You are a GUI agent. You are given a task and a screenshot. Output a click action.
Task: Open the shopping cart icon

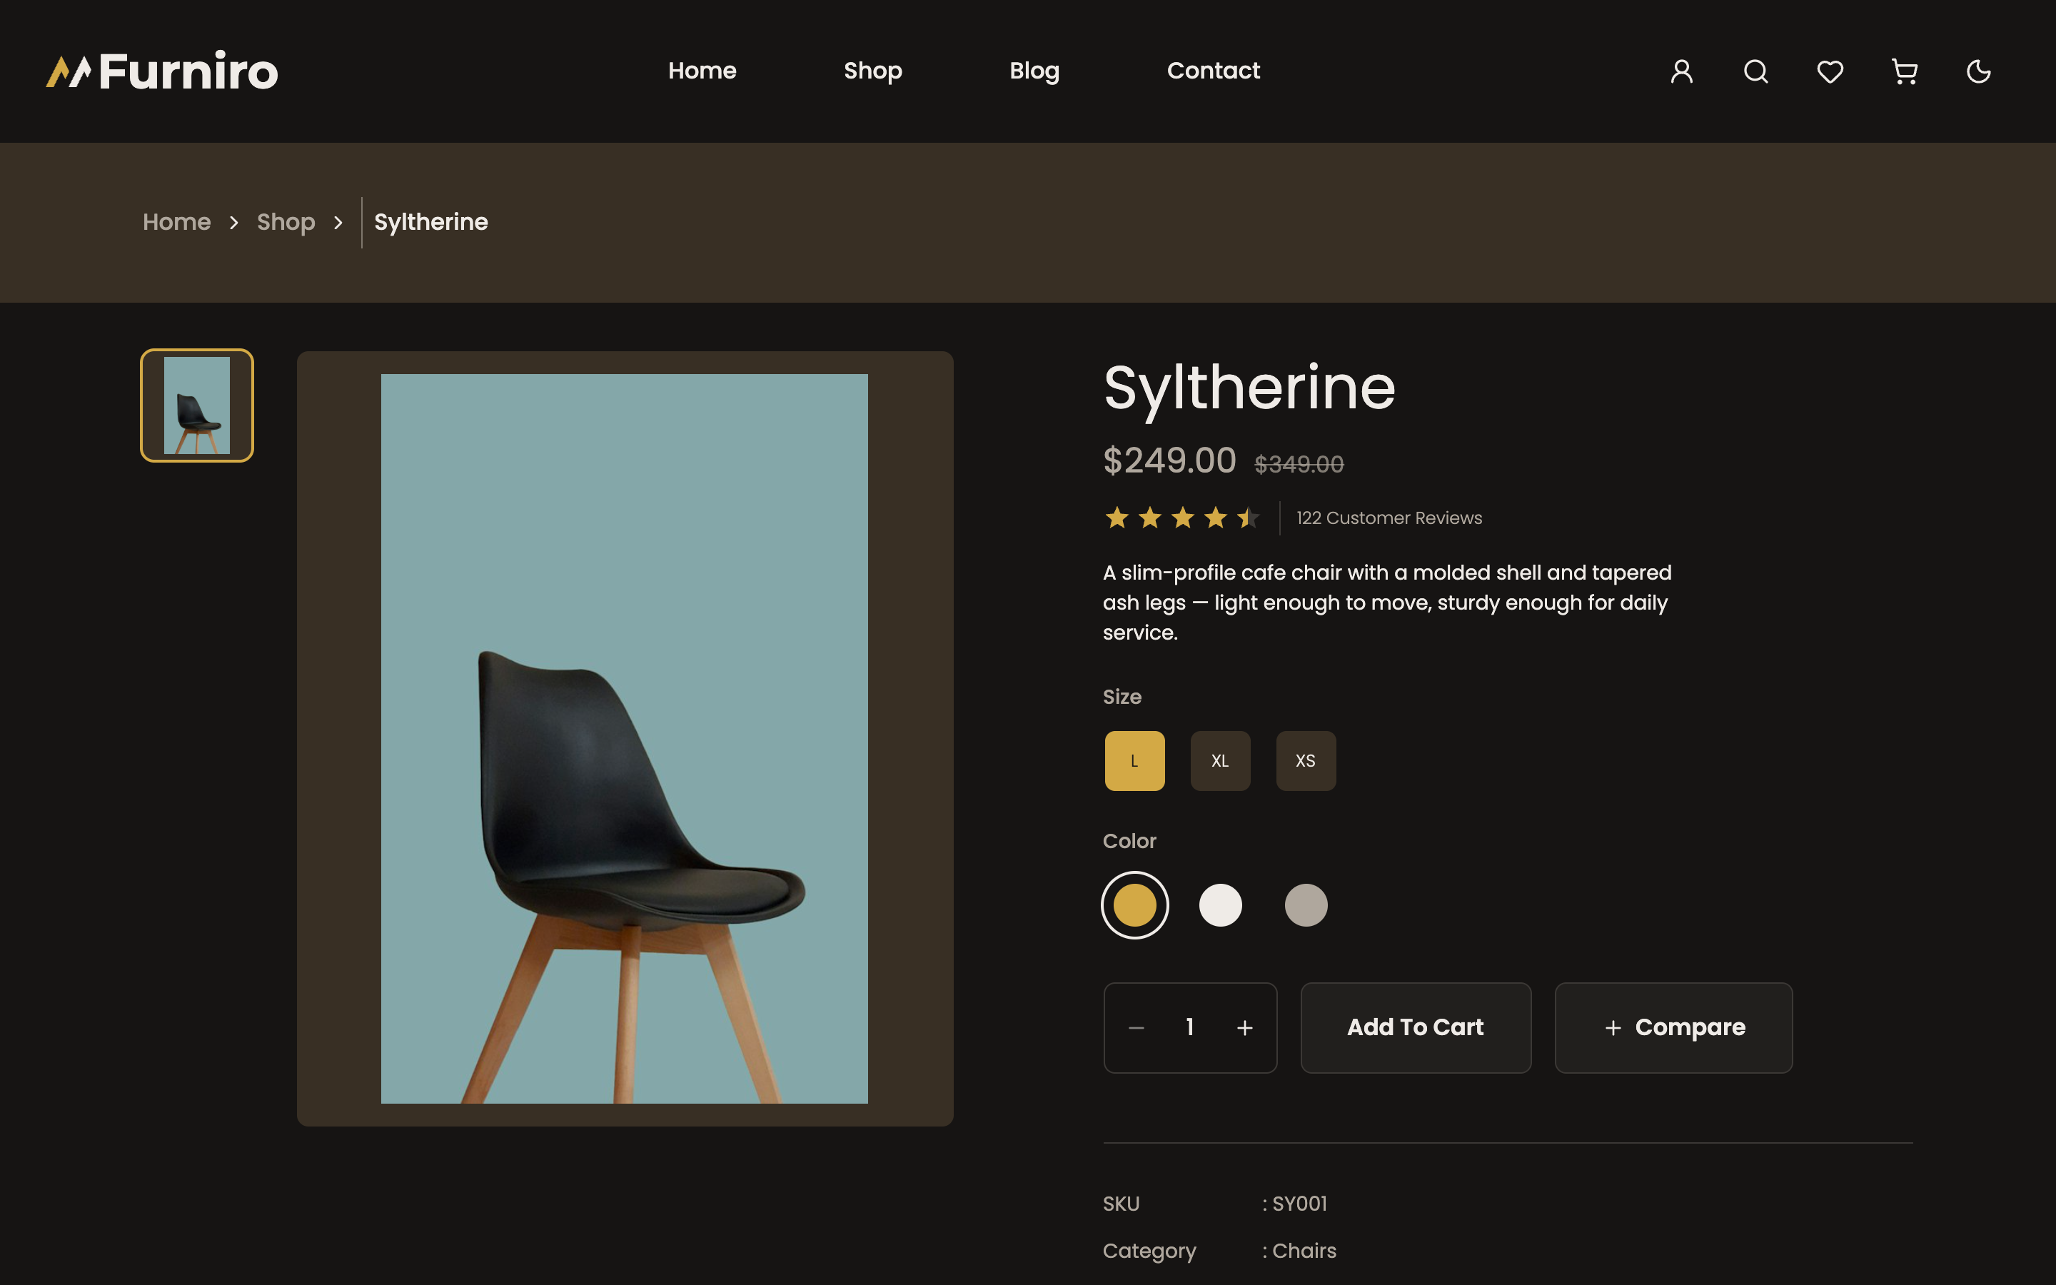click(x=1904, y=71)
